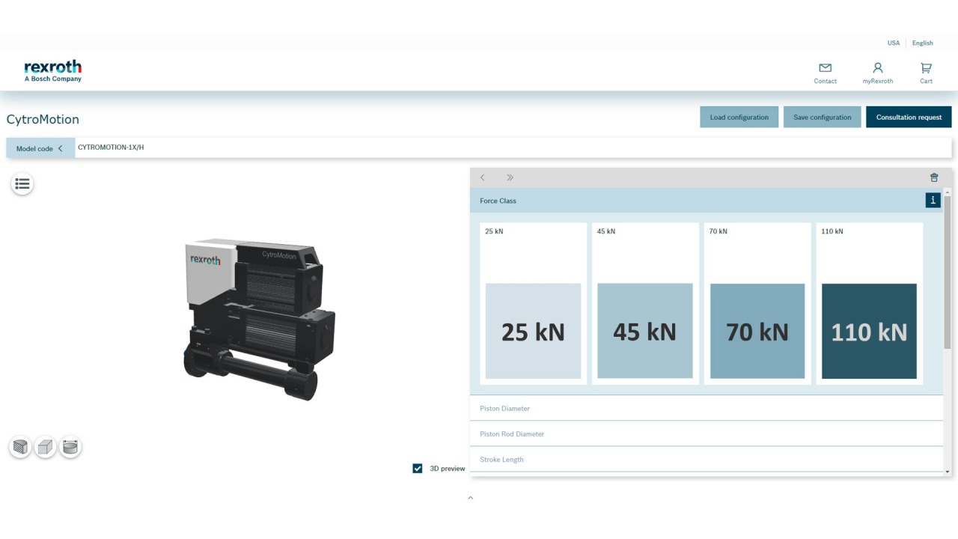The image size is (958, 539).
Task: Open the Contact envelope icon
Action: click(x=825, y=67)
